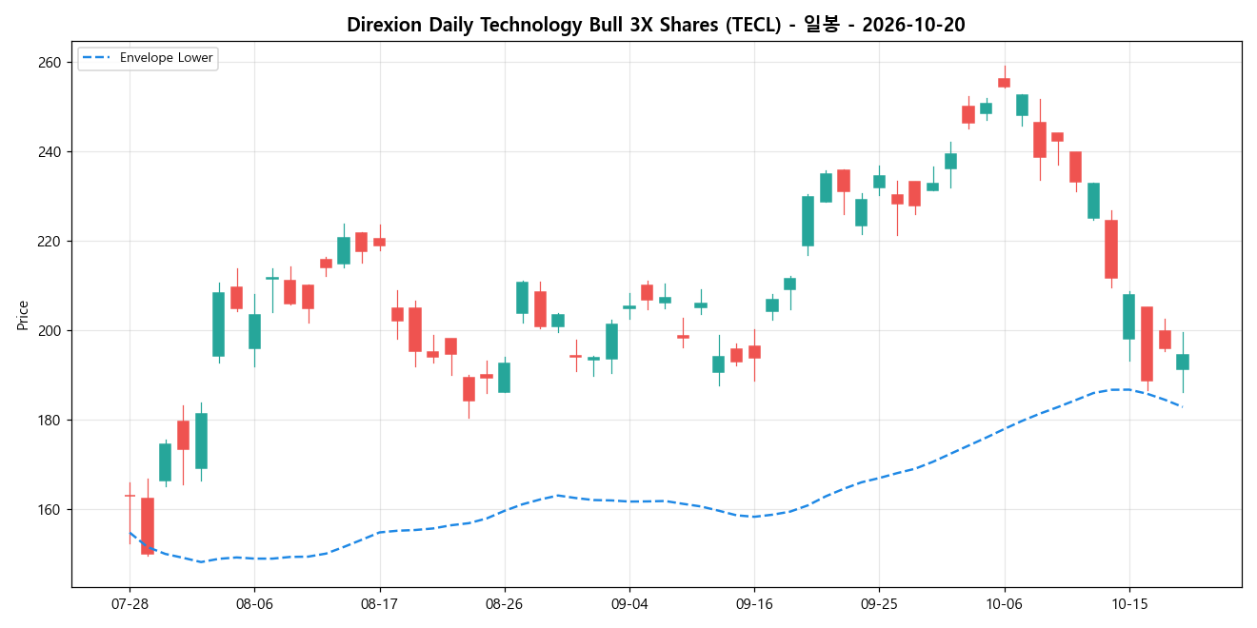Click the 240 y-axis tick label

coord(50,152)
